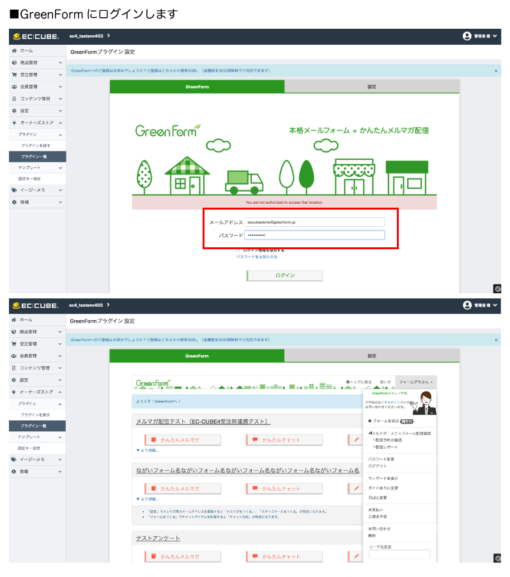The width and height of the screenshot is (510, 577).
Task: Click the 受注管理 cart icon in the upper screenshot
Action: [x=14, y=75]
